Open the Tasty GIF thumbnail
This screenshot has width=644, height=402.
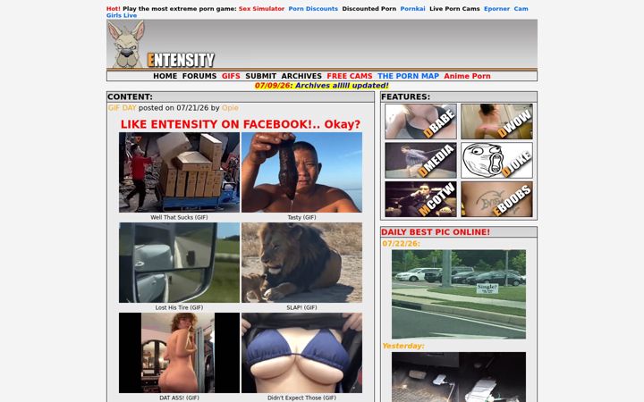302,172
